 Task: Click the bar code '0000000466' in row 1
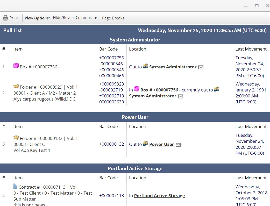112,76
